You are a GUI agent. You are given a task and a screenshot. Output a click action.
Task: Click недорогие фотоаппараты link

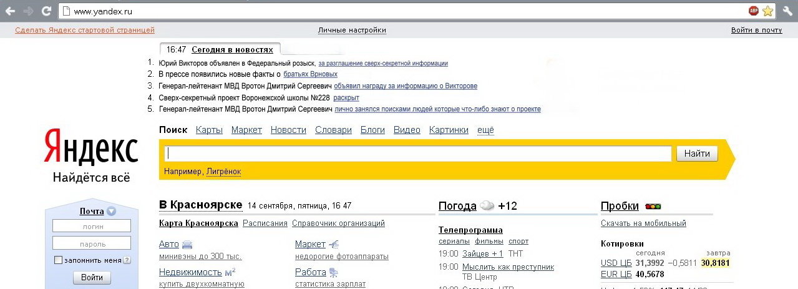coord(342,257)
